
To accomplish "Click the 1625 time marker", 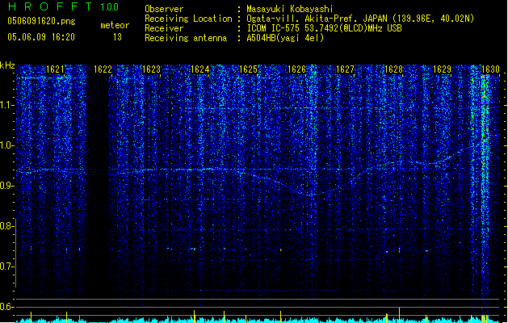I will pos(248,69).
